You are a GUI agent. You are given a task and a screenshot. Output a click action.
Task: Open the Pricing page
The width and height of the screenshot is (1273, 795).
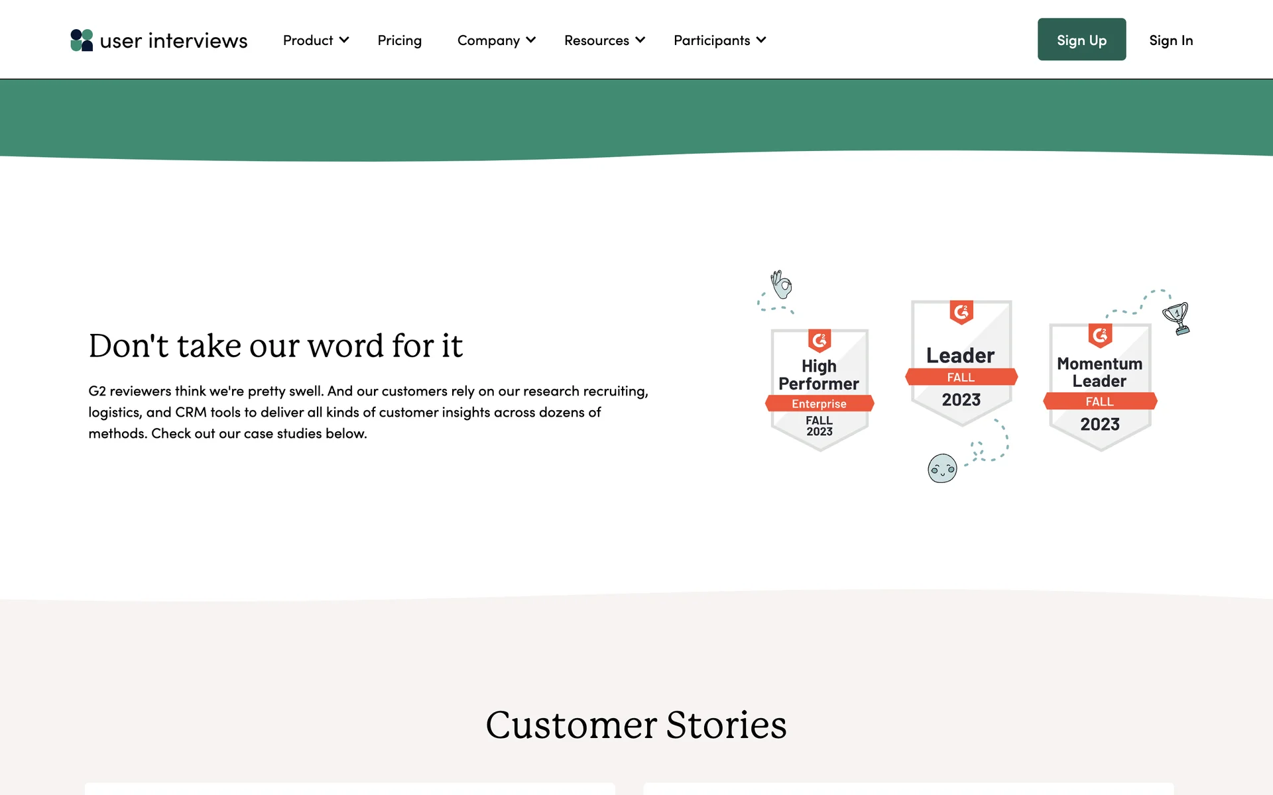pos(399,40)
